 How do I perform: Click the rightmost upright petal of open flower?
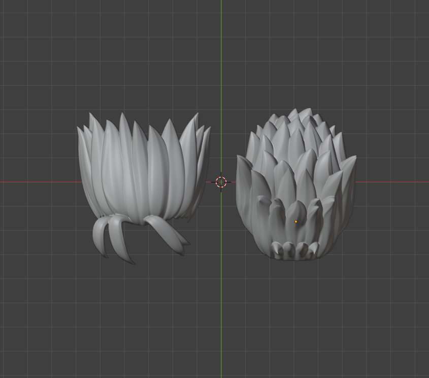(203, 157)
